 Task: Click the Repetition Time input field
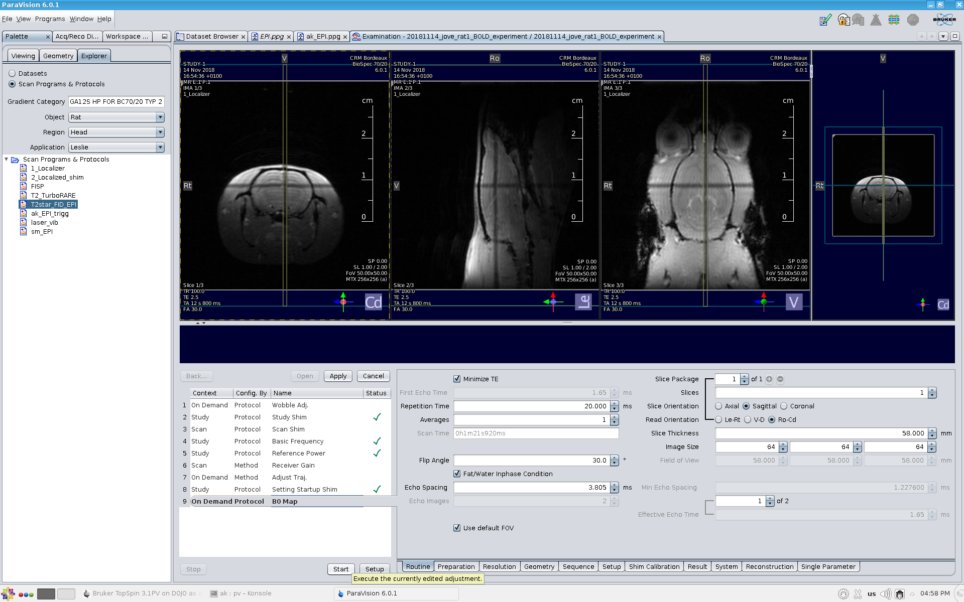531,406
